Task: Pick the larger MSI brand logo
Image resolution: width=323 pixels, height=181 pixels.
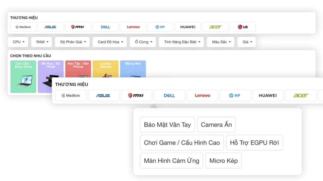Action: (x=136, y=96)
